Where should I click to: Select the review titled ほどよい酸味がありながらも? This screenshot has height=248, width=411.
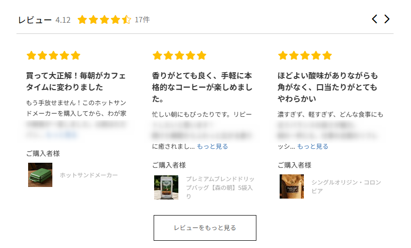coord(327,87)
